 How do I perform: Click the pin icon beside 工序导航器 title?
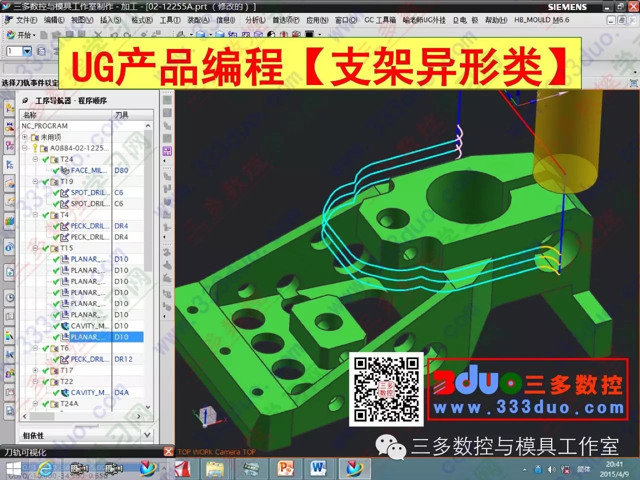tap(25, 100)
